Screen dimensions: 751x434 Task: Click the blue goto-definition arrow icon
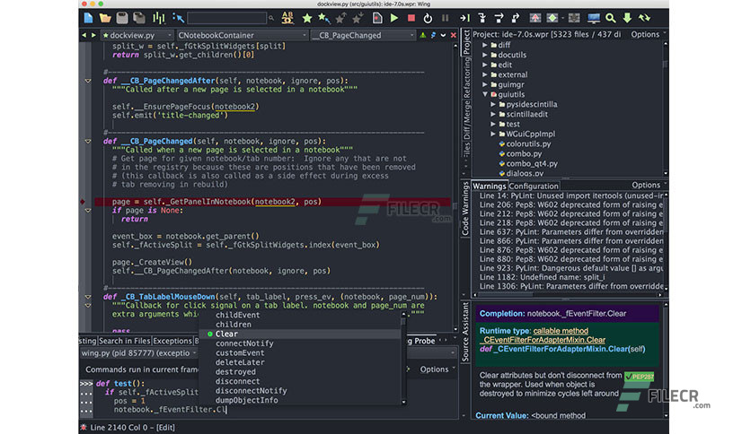tap(178, 18)
